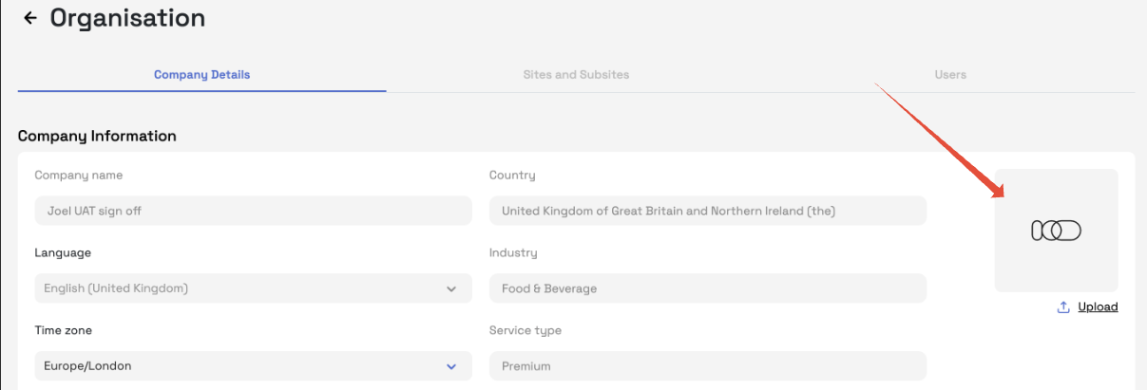Click the Industry field label
Screen dimensions: 1147x390
(513, 252)
